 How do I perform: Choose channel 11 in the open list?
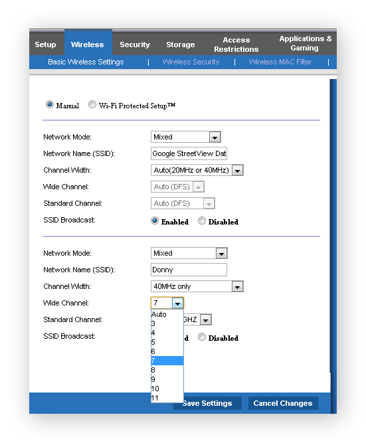(167, 398)
